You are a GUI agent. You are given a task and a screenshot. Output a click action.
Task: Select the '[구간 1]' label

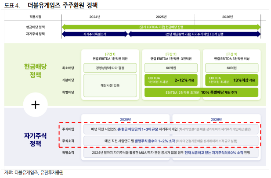pyautogui.click(x=110, y=54)
